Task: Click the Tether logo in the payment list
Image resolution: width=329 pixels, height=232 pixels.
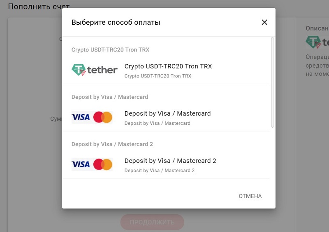Action: tap(95, 70)
